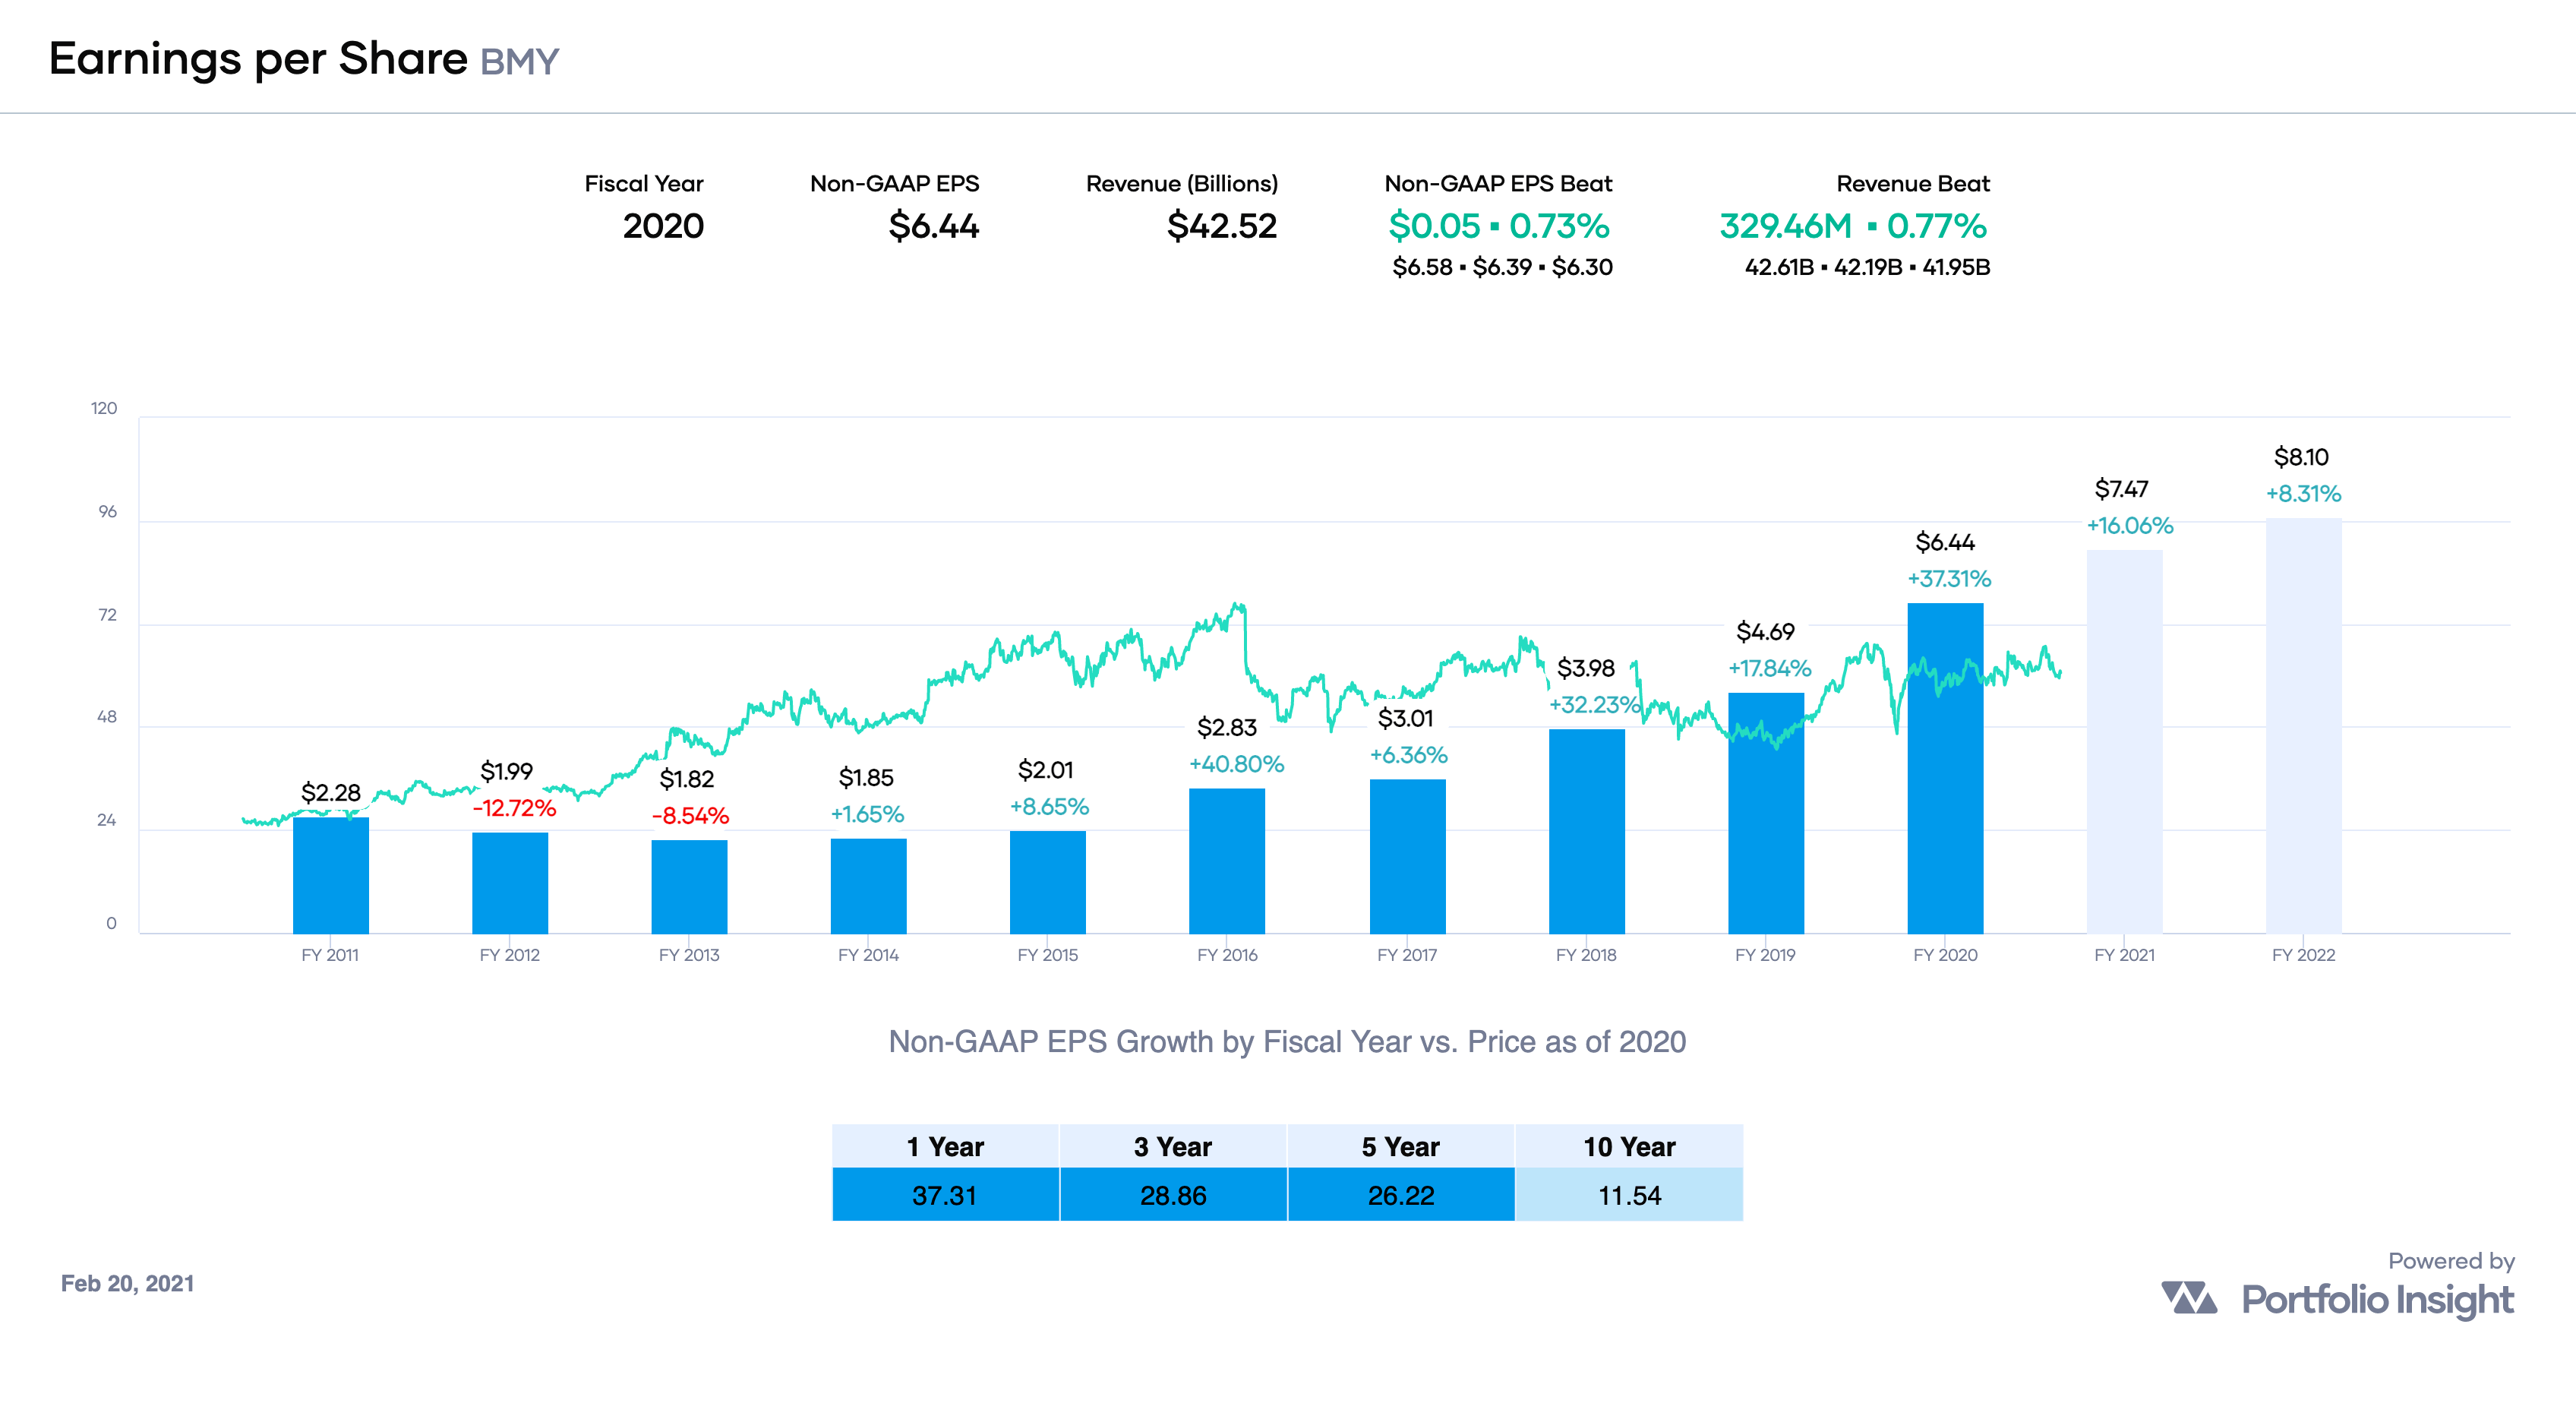
Task: Click the +40.80% growth label
Action: pos(1236,764)
